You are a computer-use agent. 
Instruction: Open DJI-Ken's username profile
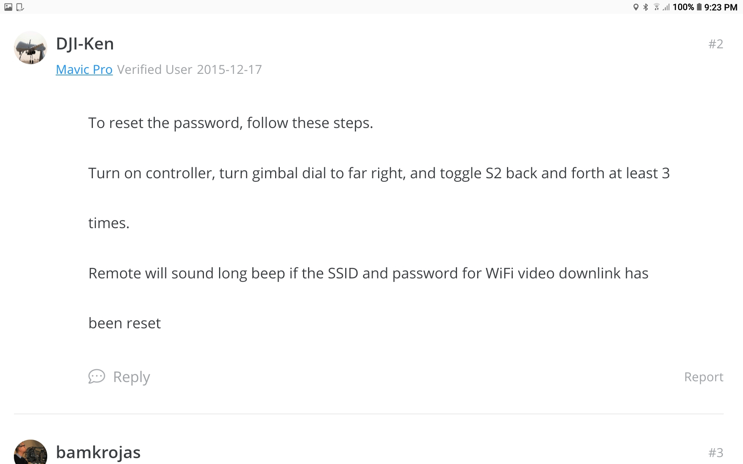click(85, 44)
